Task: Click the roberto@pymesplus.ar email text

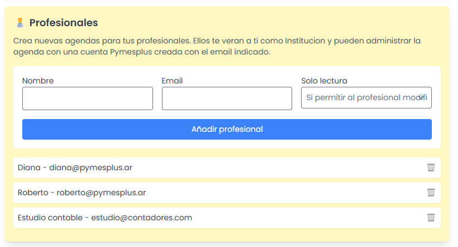Action: 101,192
